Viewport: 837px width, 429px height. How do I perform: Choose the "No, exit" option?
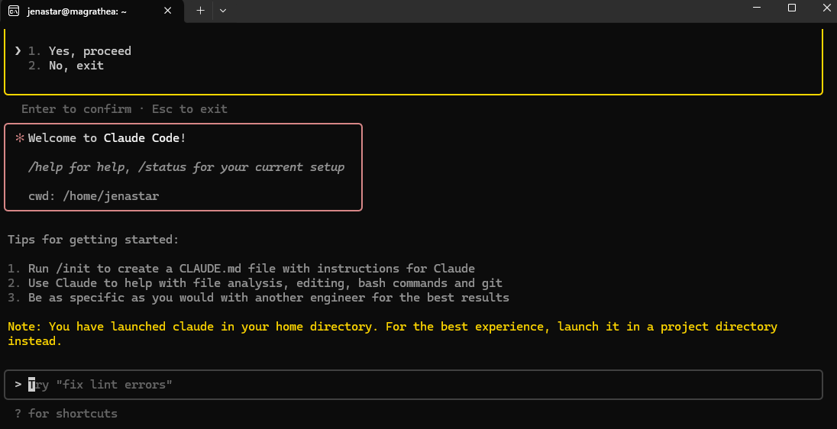(x=76, y=66)
